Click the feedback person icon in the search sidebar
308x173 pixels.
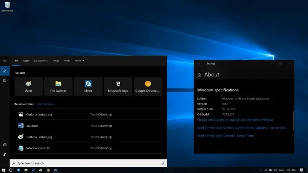point(5,155)
